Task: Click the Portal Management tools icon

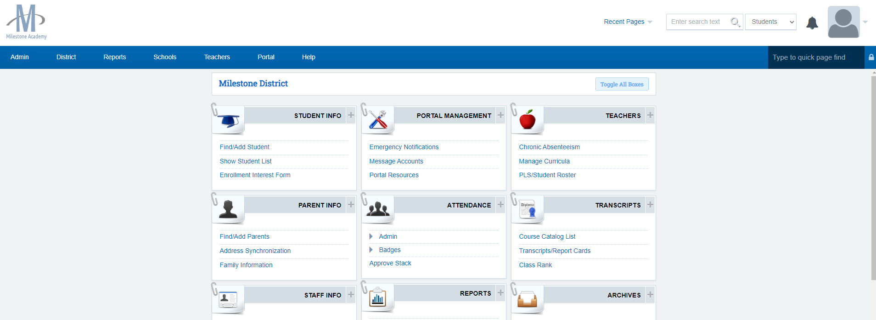Action: [x=378, y=120]
